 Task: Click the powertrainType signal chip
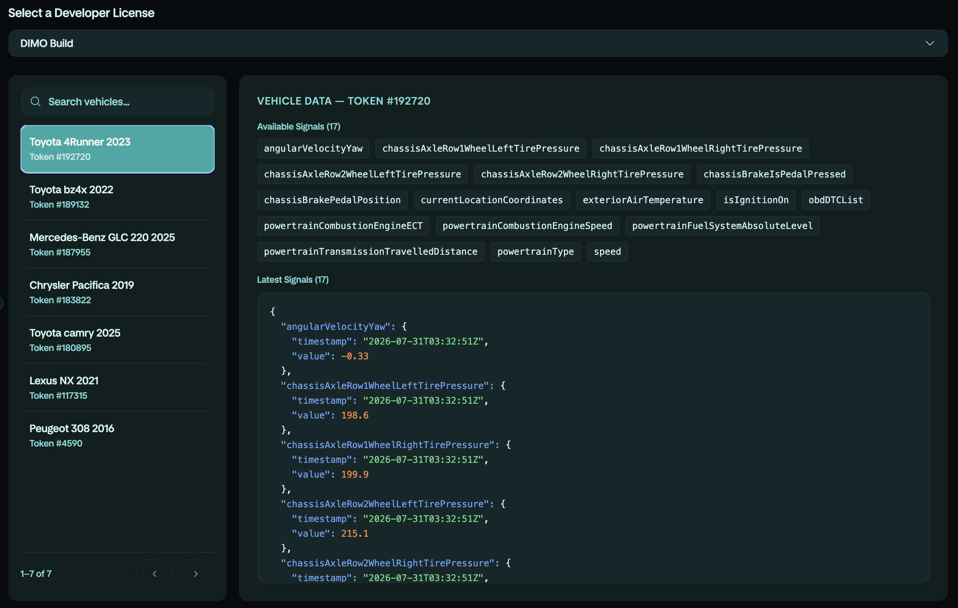click(x=536, y=252)
